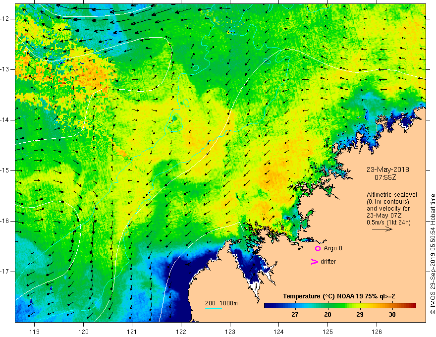This screenshot has height=337, width=436.
Task: Click the 'drifter' legend label
Action: coord(328,262)
